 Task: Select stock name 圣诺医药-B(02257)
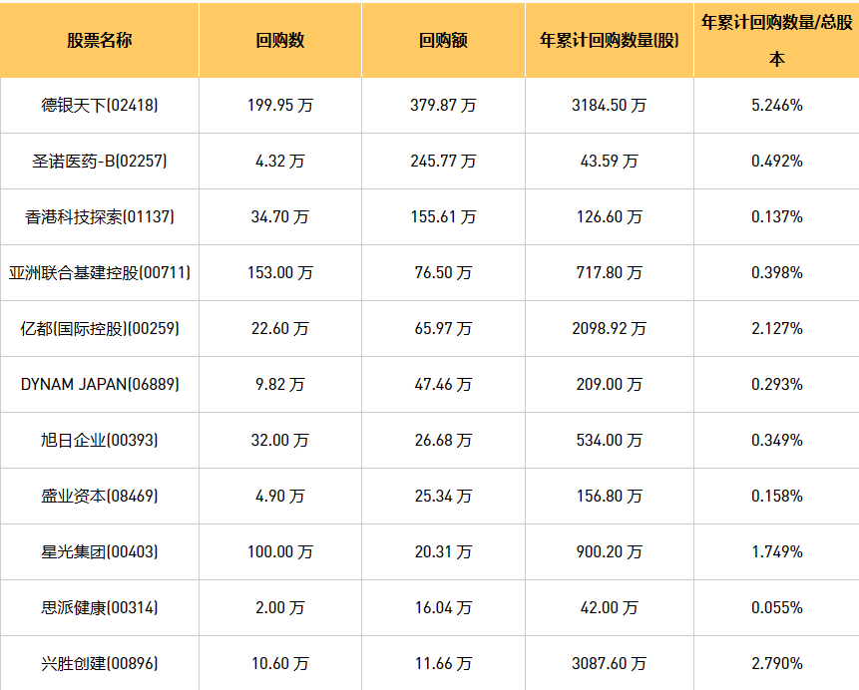(99, 161)
